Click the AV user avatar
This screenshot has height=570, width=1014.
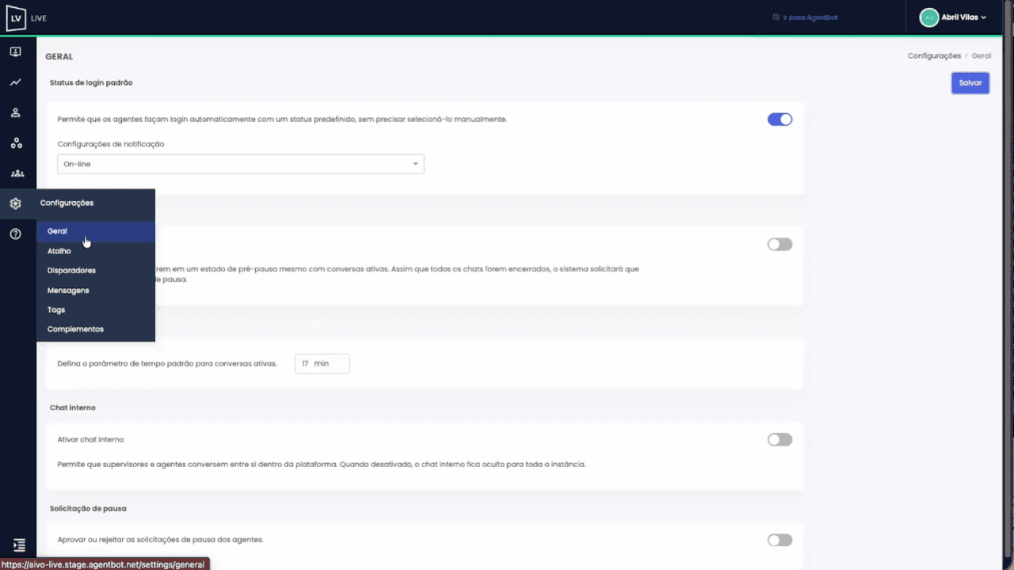tap(928, 17)
